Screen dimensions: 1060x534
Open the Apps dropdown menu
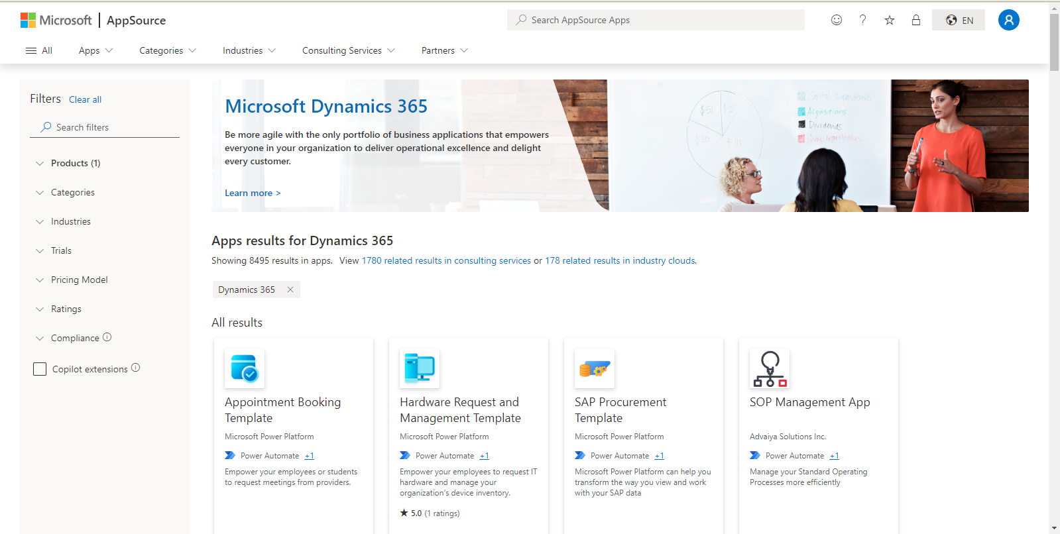[x=96, y=50]
